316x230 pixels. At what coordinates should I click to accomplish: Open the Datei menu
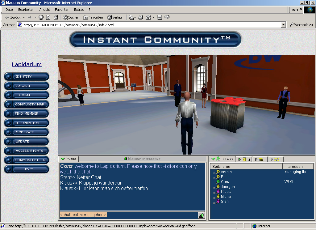(10, 10)
